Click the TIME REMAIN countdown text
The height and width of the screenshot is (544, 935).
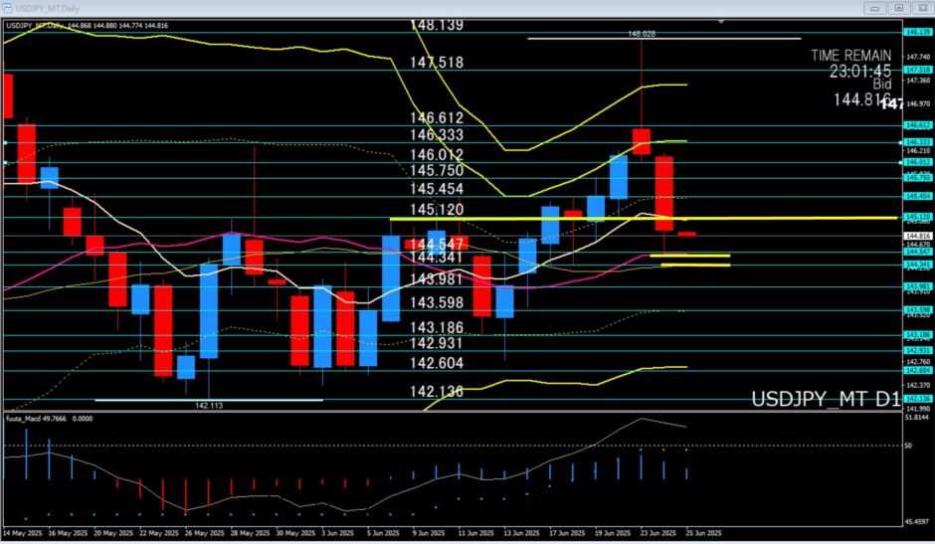[854, 71]
